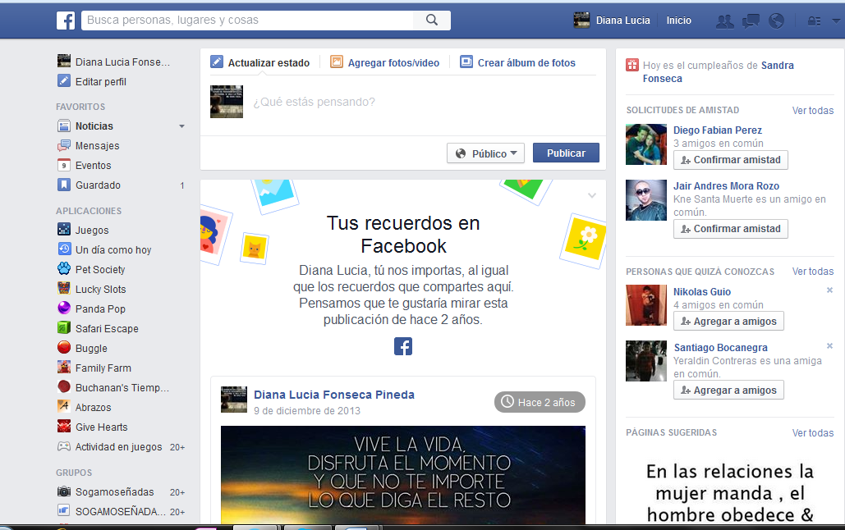Click 9 de diciembre de 2013 timestamp

click(x=307, y=411)
